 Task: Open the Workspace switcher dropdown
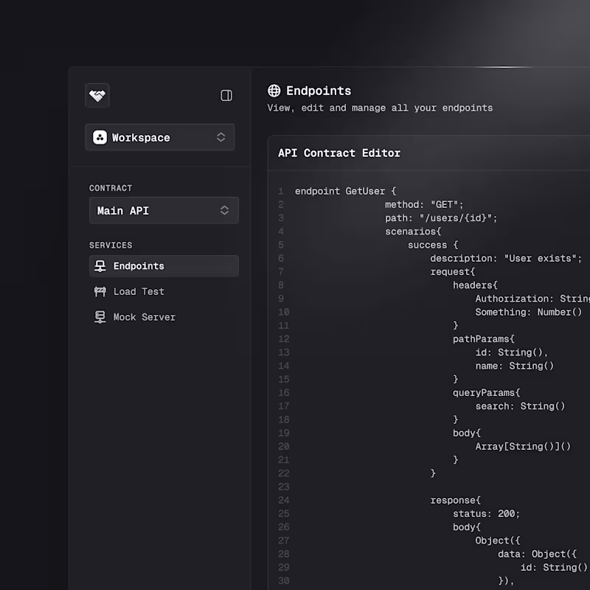(160, 137)
